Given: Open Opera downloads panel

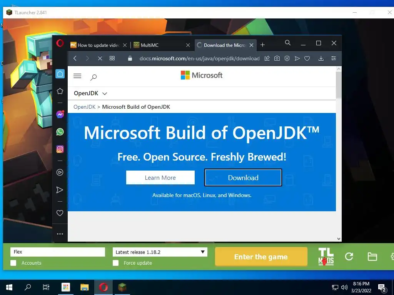Looking at the screenshot, I should (x=321, y=58).
